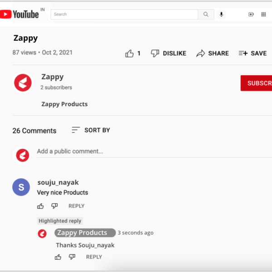The image size is (272, 272).
Task: Select the 87 views date text
Action: coord(42,53)
